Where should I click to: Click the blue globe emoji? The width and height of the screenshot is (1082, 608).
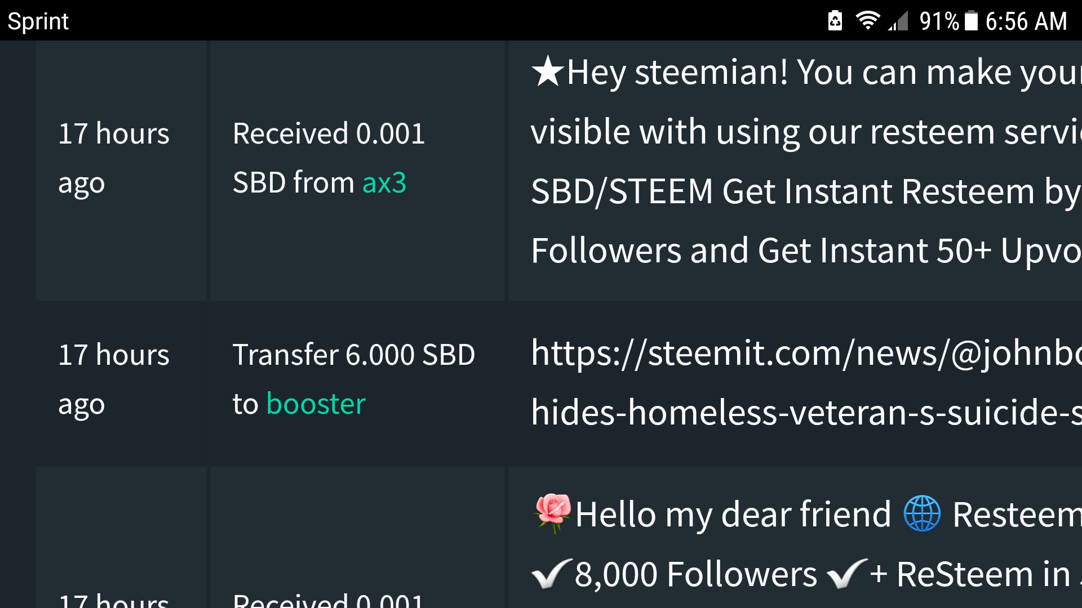(x=922, y=513)
